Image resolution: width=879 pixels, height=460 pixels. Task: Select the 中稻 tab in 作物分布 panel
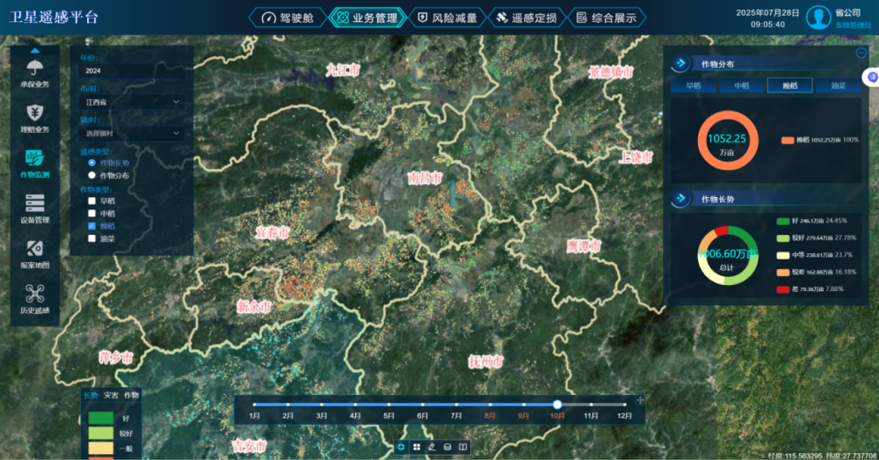pos(742,86)
